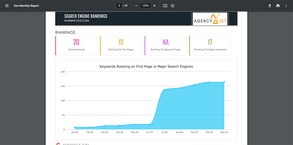Screen dimensions: 293x145
Task: Click the fit to page icon
Action: (x=165, y=6)
